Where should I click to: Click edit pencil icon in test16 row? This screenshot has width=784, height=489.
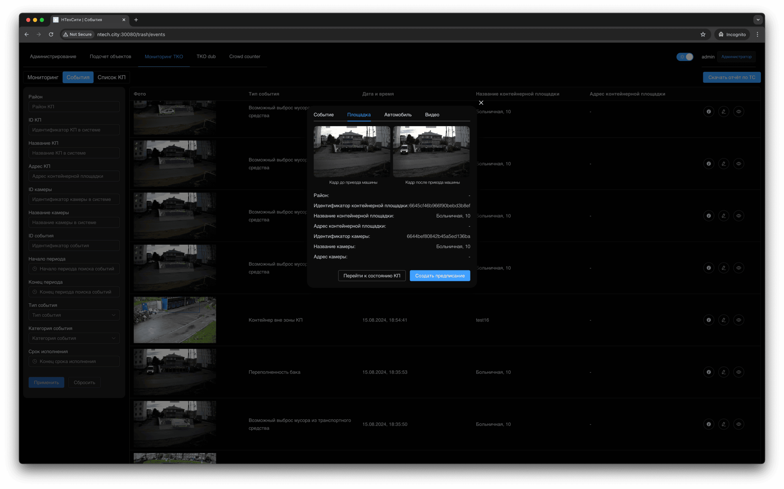723,320
